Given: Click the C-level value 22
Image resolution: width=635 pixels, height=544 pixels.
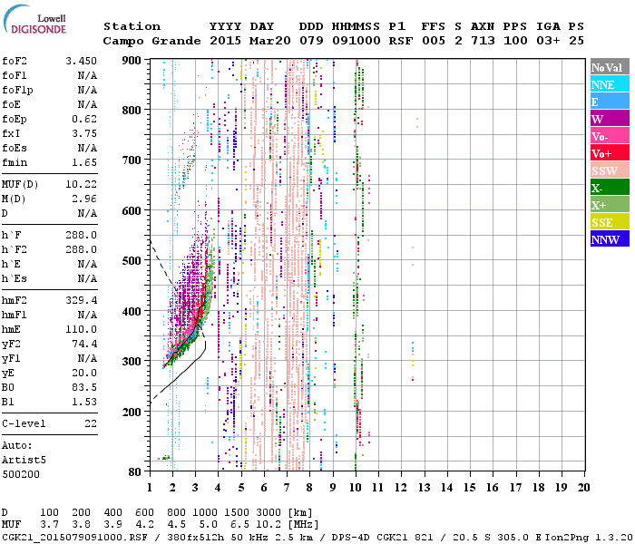Looking at the screenshot, I should 91,424.
